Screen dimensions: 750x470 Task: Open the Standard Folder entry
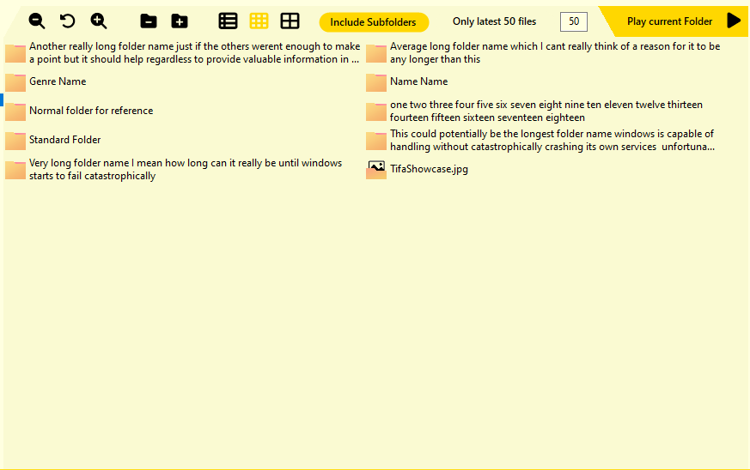pyautogui.click(x=64, y=140)
